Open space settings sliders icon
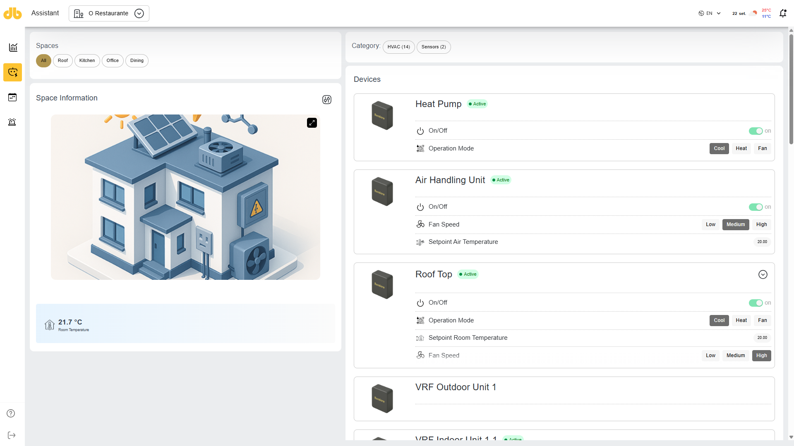794x446 pixels. [x=327, y=100]
